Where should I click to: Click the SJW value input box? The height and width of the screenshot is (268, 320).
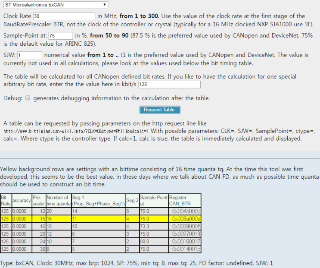(x=30, y=55)
